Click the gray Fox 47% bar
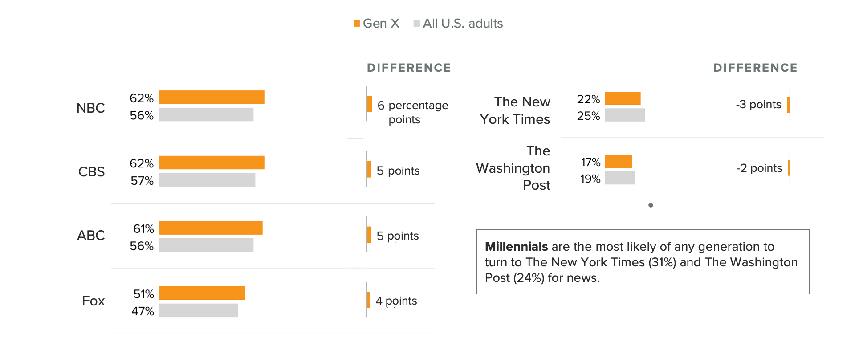Screen dimensions: 855x342 199,310
